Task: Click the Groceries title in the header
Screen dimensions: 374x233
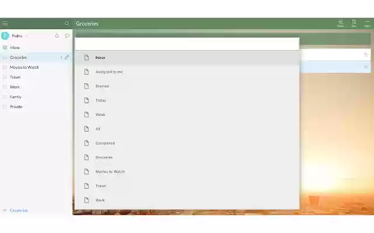Action: [87, 23]
